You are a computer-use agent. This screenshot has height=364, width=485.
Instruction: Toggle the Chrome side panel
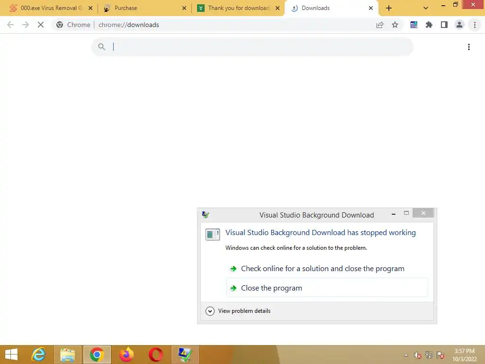(444, 25)
